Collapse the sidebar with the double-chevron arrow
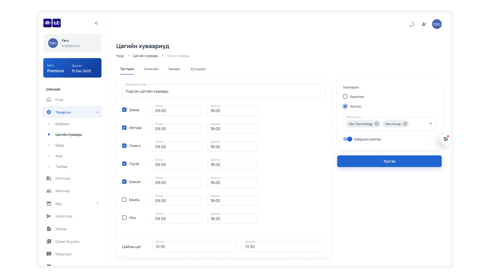 click(96, 23)
